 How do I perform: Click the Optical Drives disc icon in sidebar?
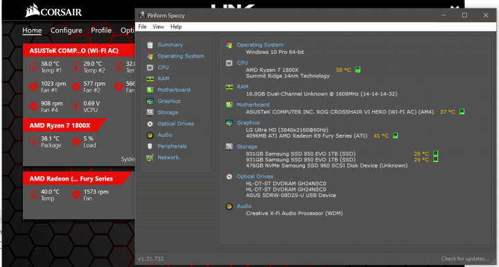[x=150, y=124]
